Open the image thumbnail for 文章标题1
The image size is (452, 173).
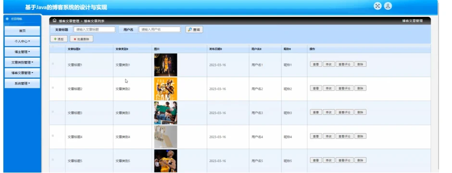(x=165, y=65)
